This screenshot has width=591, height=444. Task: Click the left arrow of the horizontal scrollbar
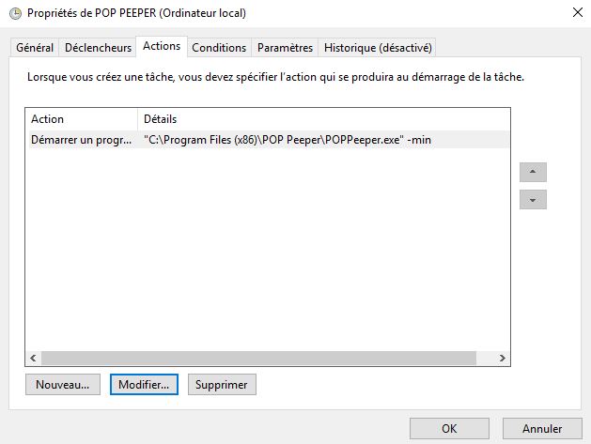tap(33, 358)
